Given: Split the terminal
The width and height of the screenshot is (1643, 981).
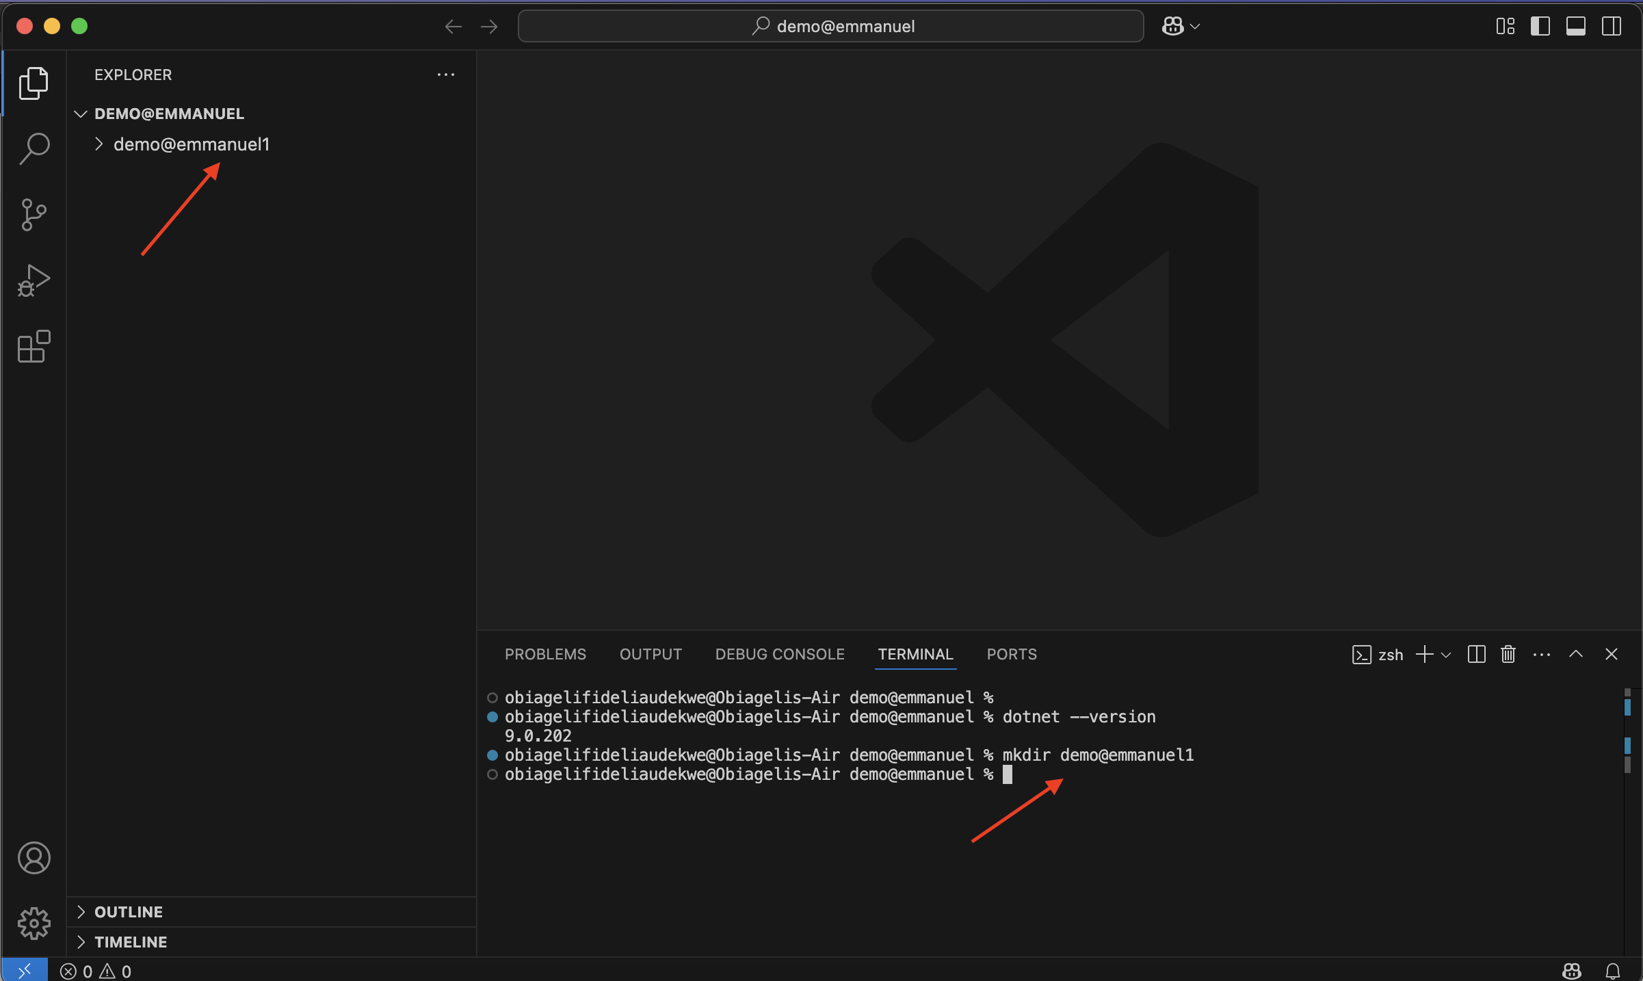Looking at the screenshot, I should tap(1476, 654).
